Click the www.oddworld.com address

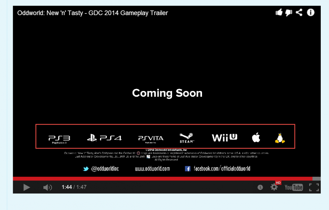coord(152,169)
